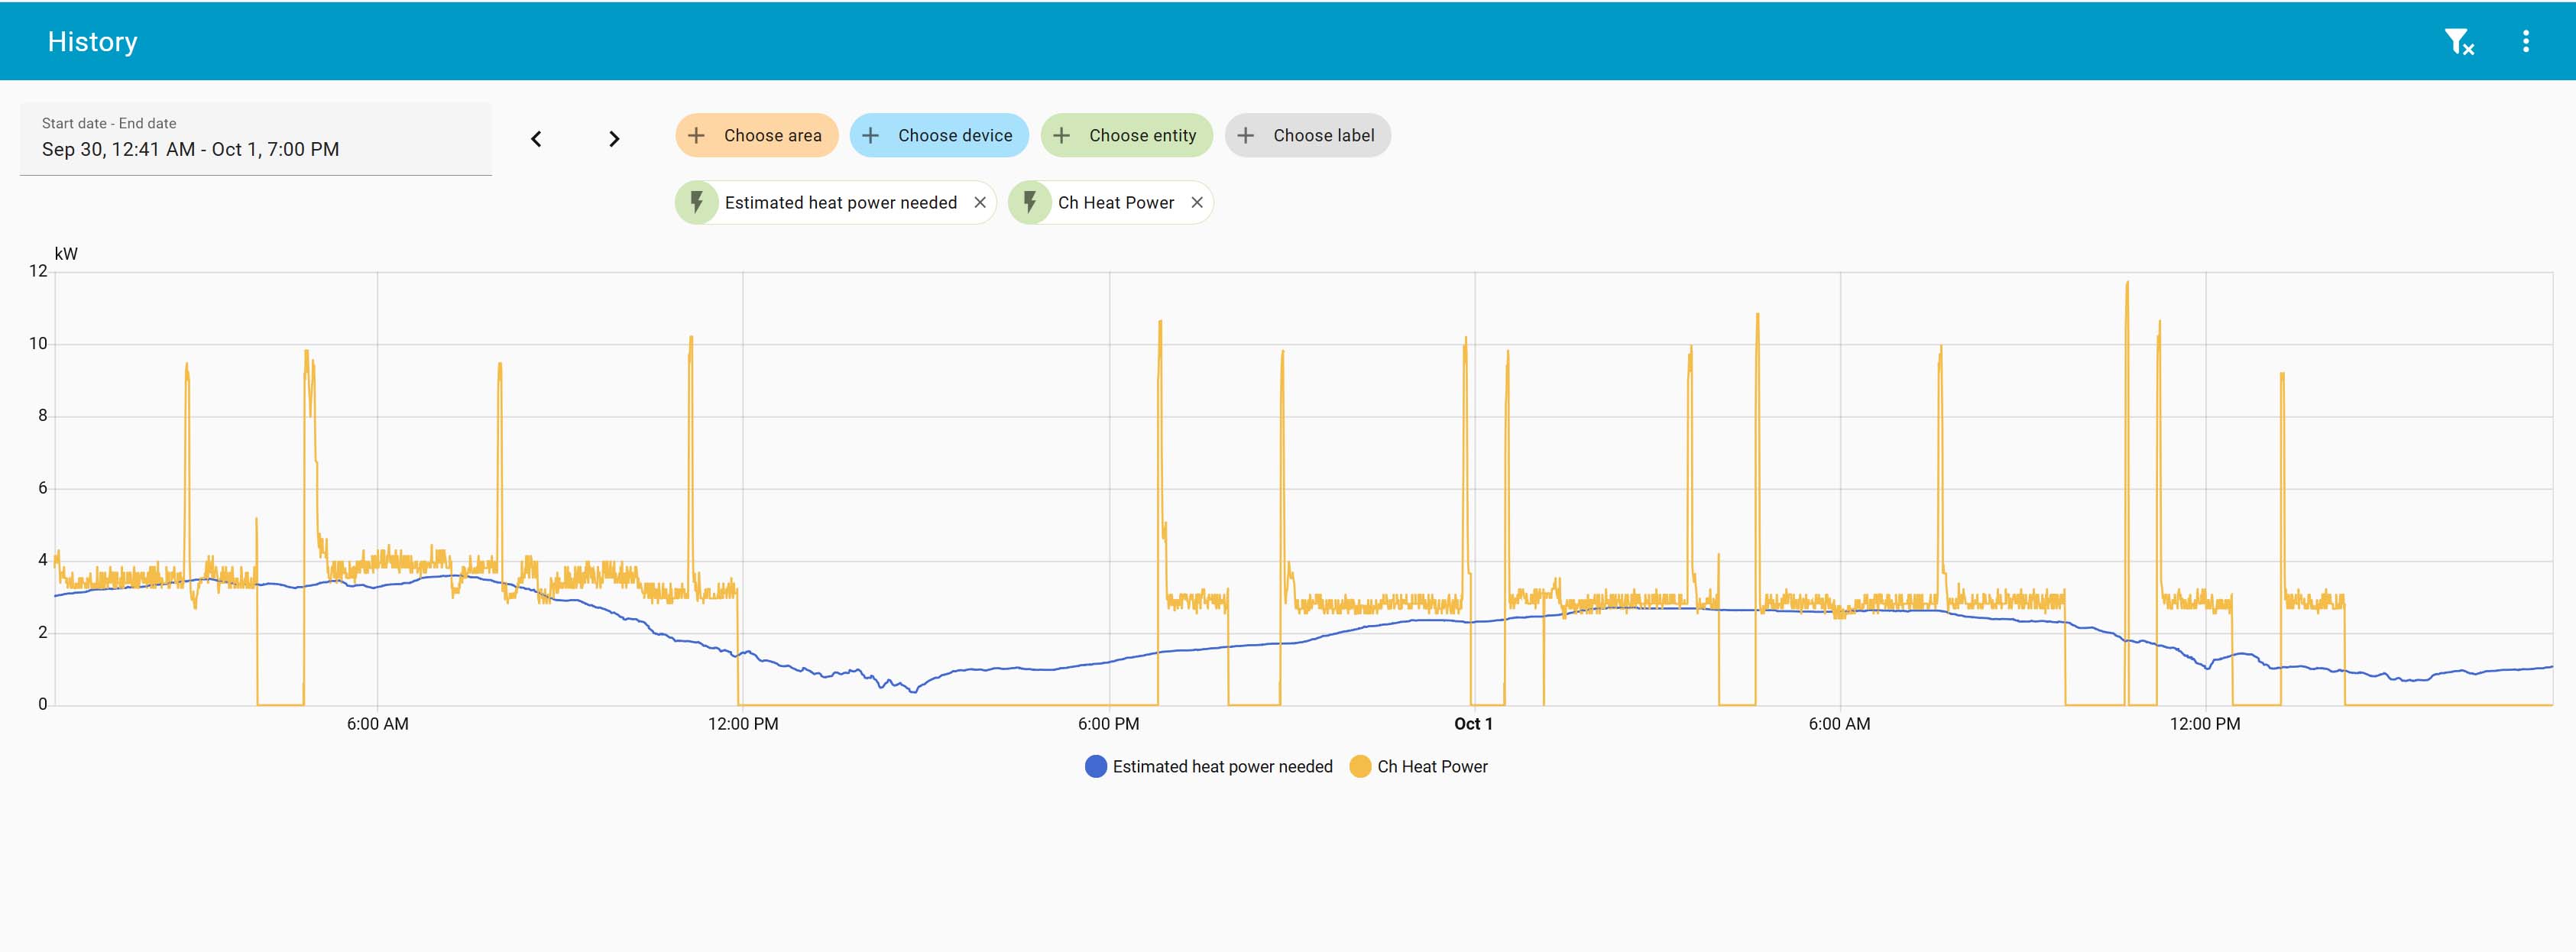This screenshot has height=952, width=2576.
Task: Open the Choose device picker
Action: (x=938, y=135)
